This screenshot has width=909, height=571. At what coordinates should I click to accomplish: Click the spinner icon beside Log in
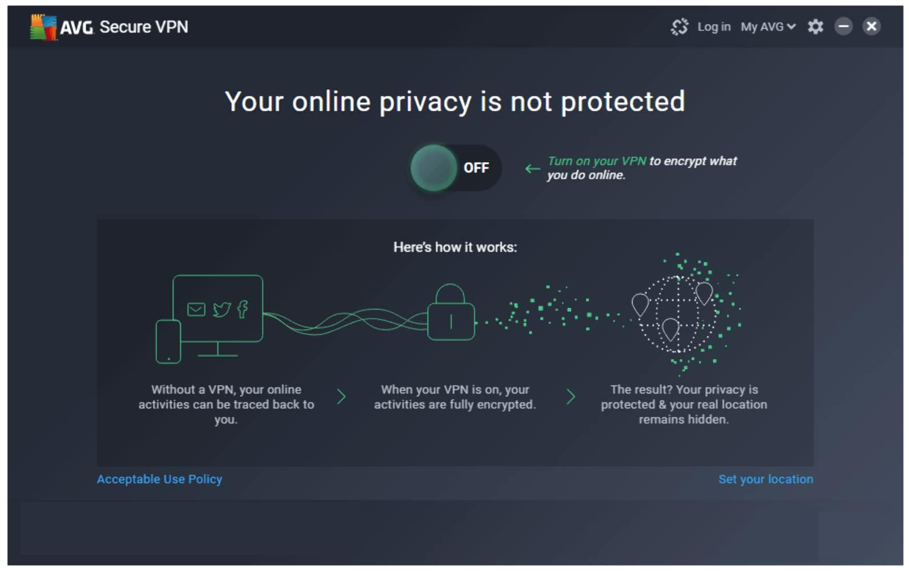pyautogui.click(x=679, y=26)
